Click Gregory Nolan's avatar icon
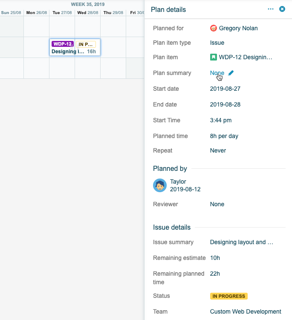This screenshot has height=320, width=292. 214,28
